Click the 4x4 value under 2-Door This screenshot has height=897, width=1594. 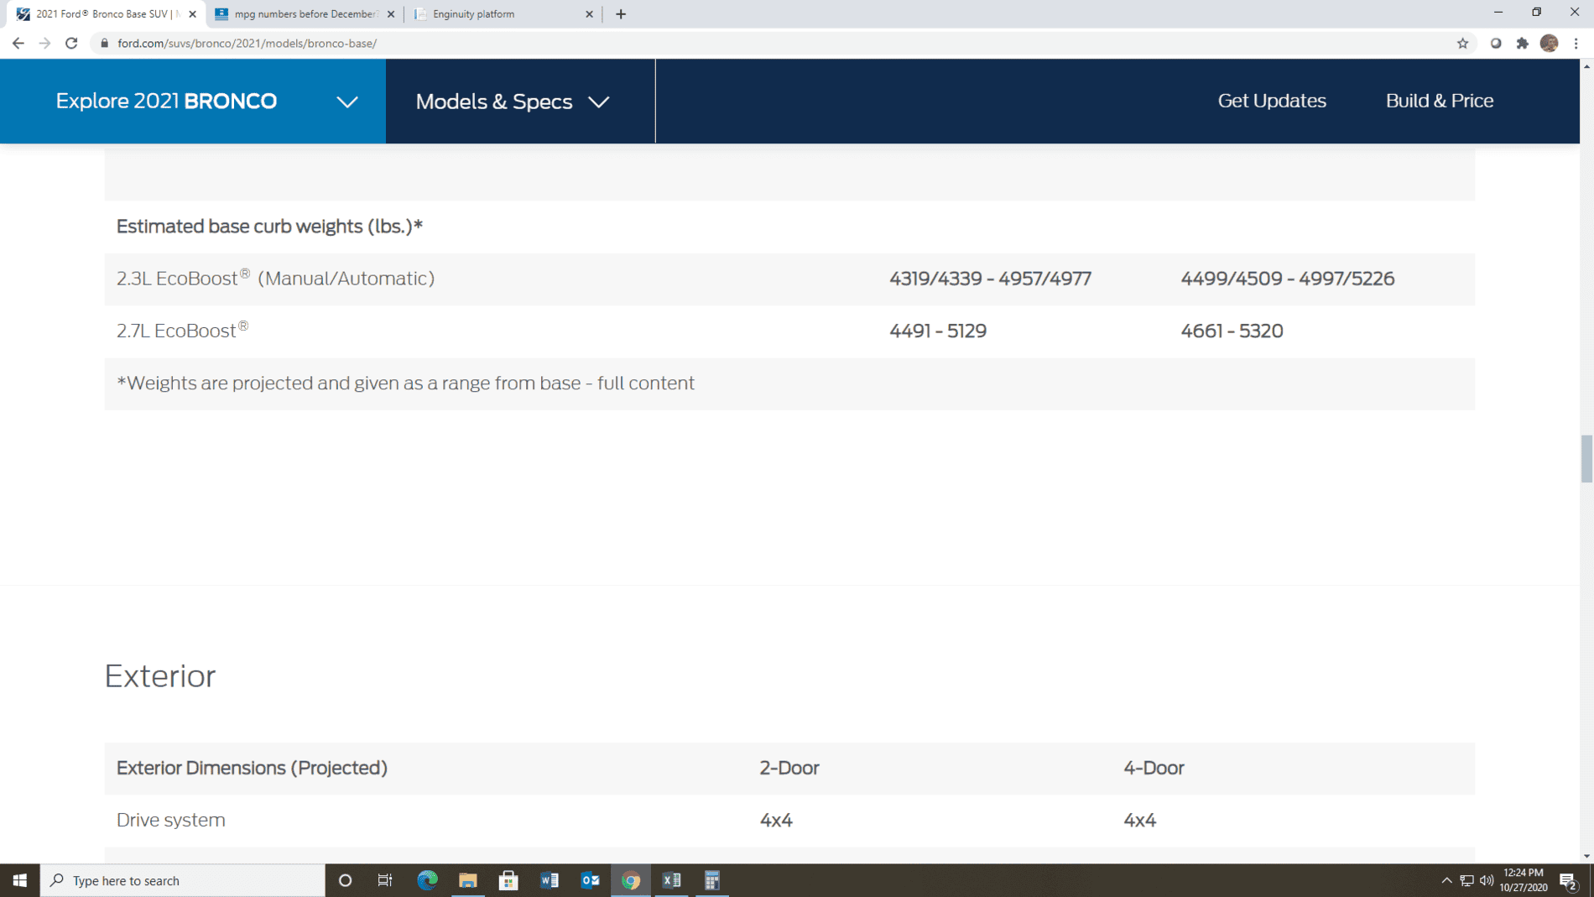click(776, 820)
